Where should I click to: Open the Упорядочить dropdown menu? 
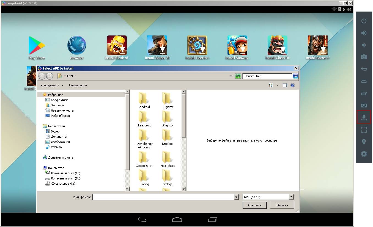[52, 85]
